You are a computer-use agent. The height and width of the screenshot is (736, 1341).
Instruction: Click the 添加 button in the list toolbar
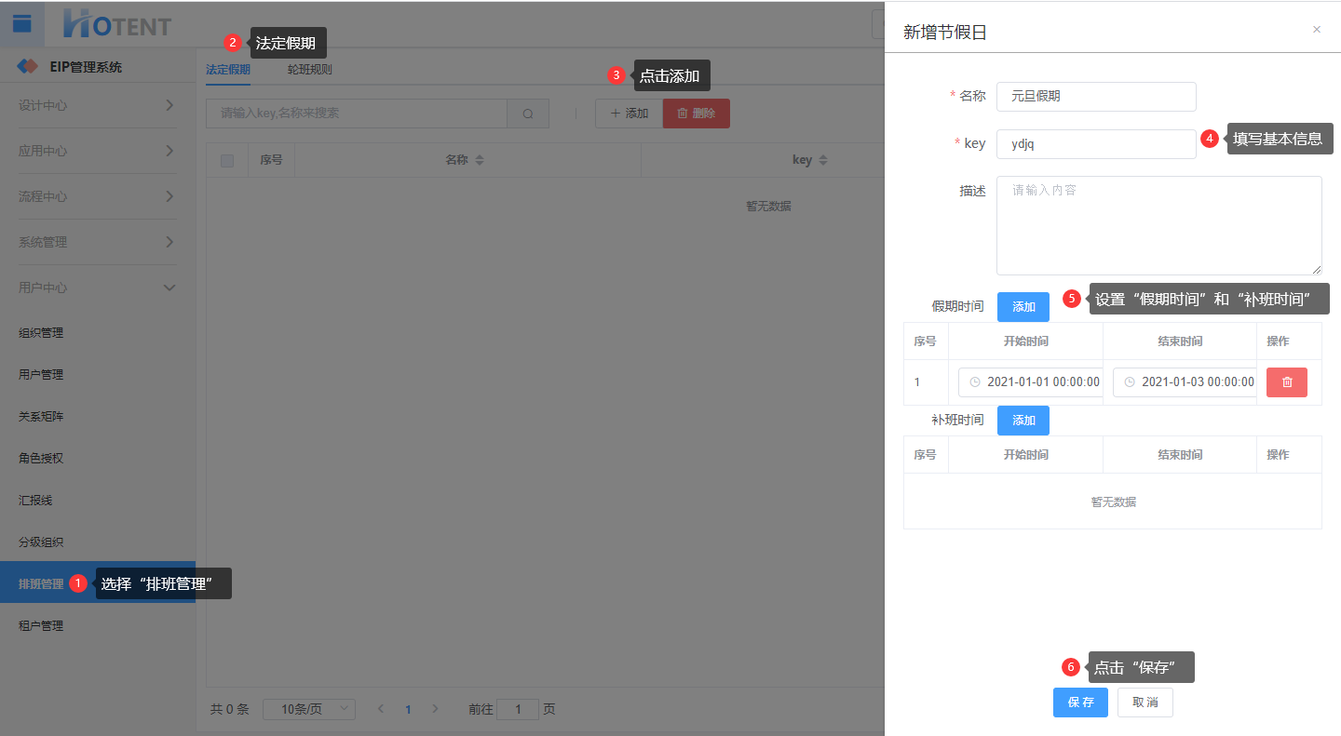pos(629,114)
